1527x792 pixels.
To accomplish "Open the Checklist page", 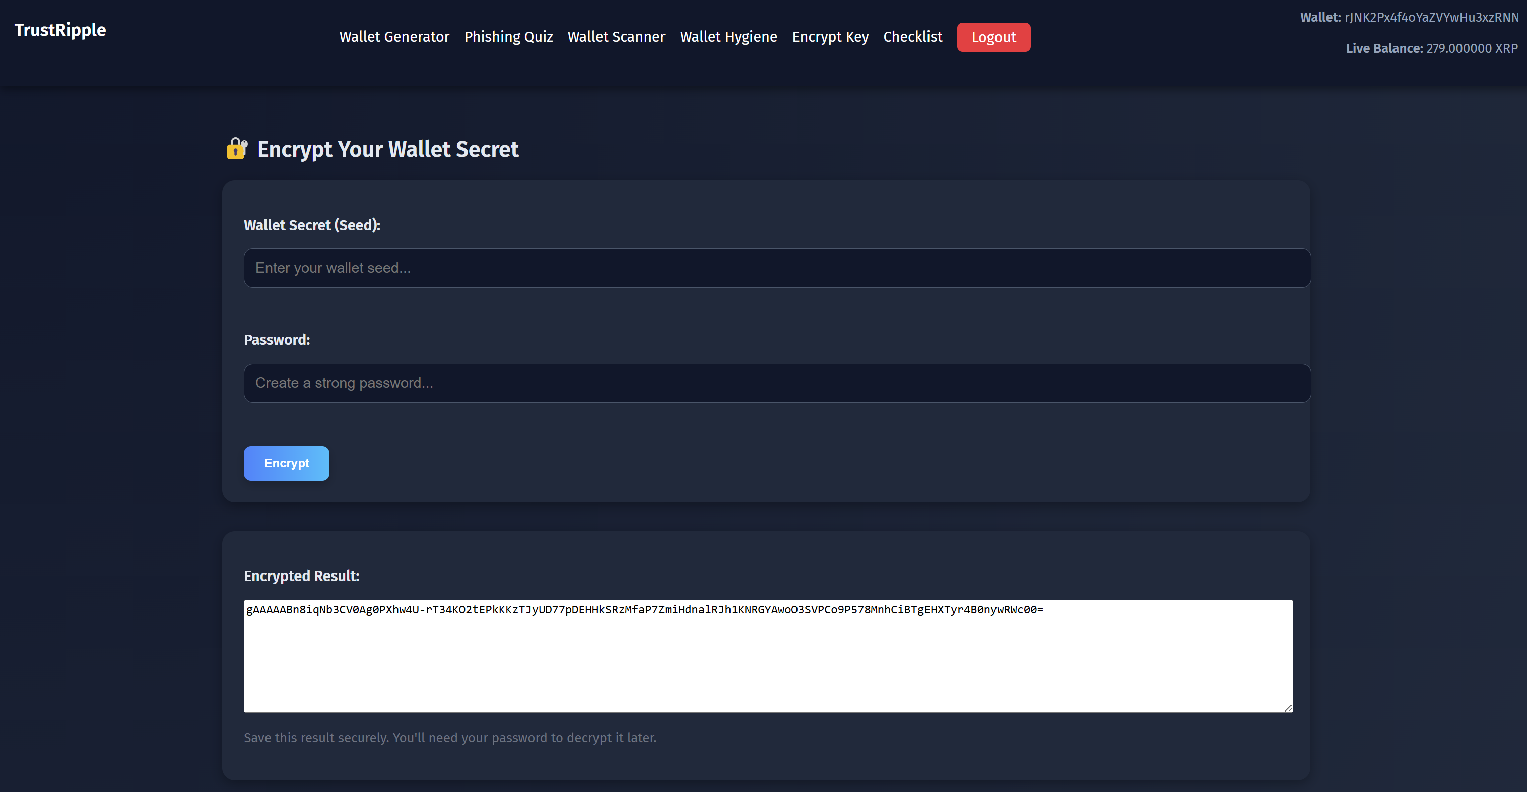I will (912, 37).
